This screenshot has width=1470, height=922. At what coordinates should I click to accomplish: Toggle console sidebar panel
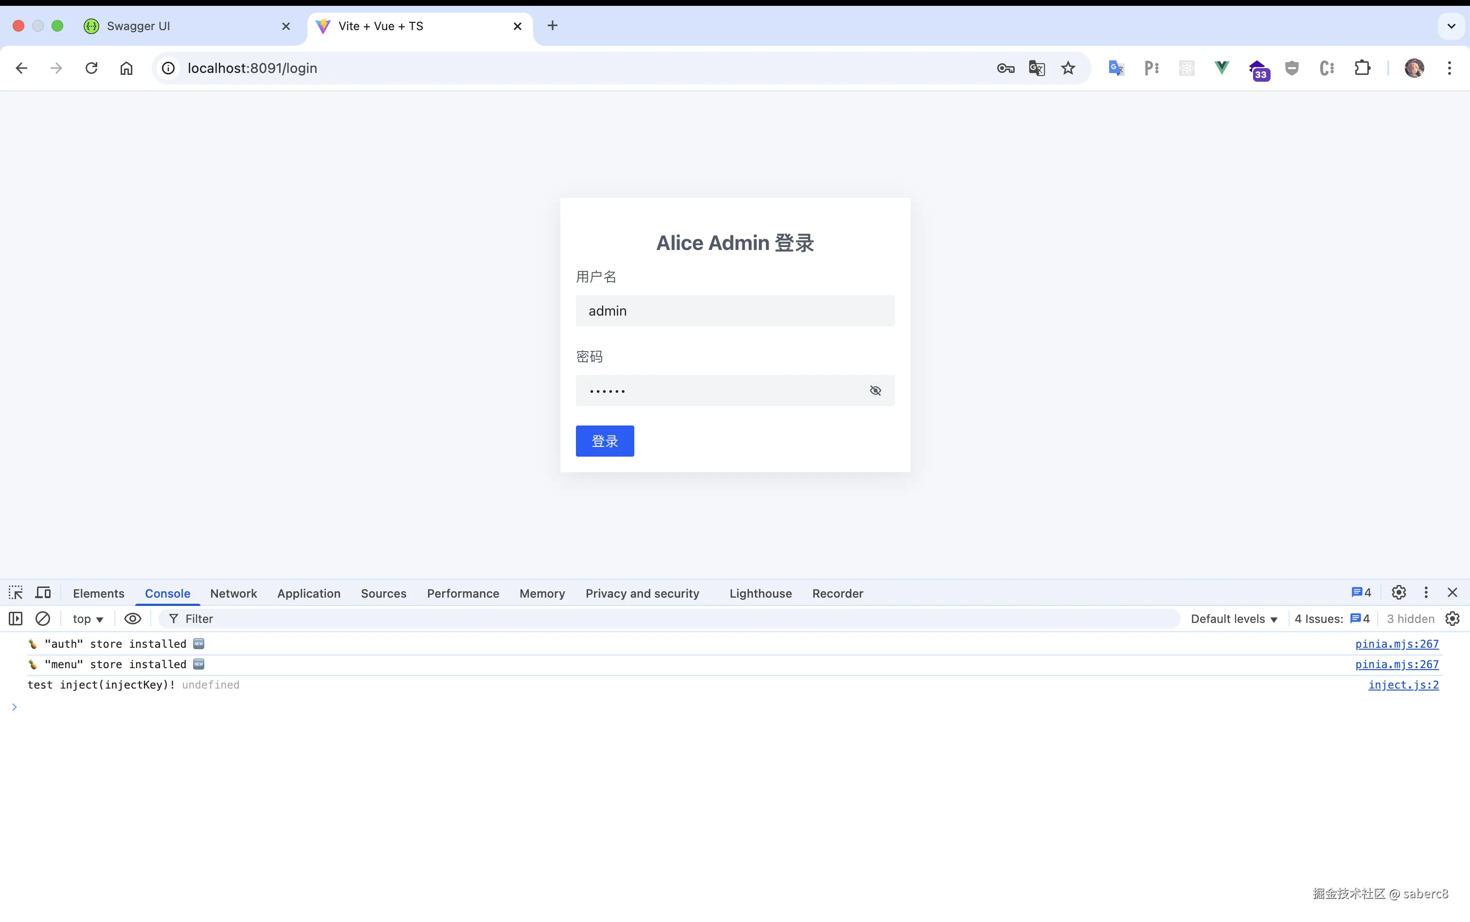tap(16, 619)
